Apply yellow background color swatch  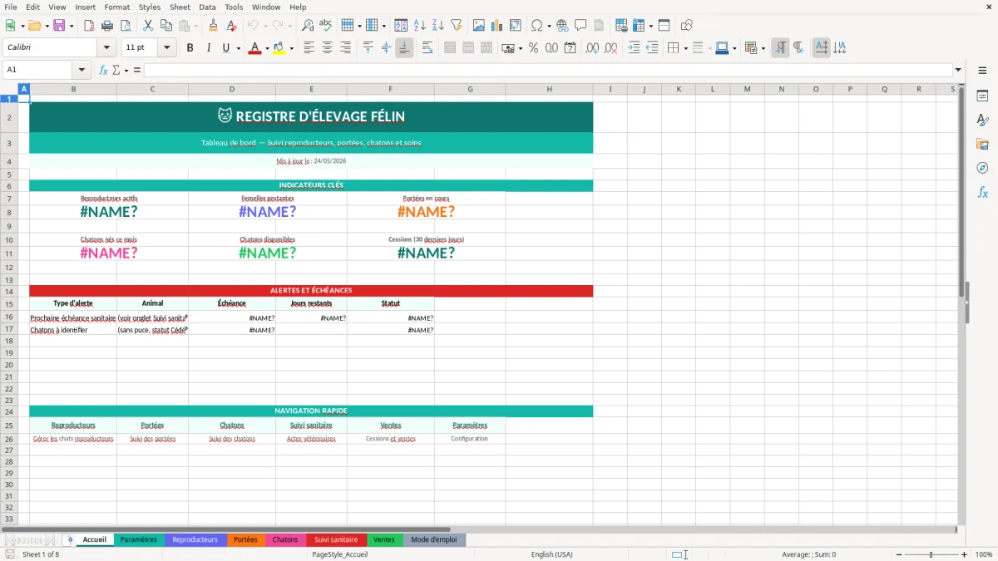[x=279, y=48]
